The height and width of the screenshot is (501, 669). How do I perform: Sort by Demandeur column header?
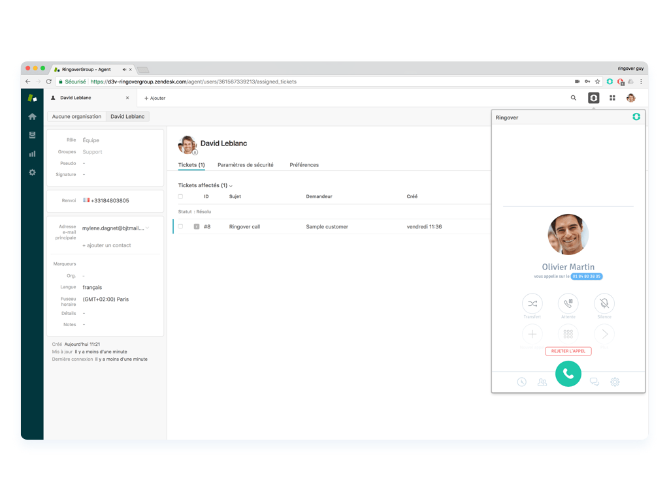point(319,196)
